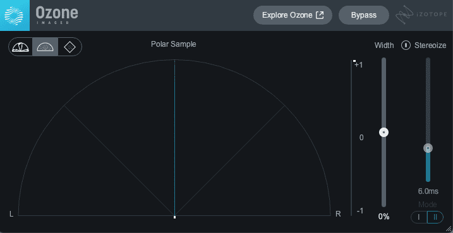Click the 0% Width value field
This screenshot has width=453, height=233.
[384, 217]
